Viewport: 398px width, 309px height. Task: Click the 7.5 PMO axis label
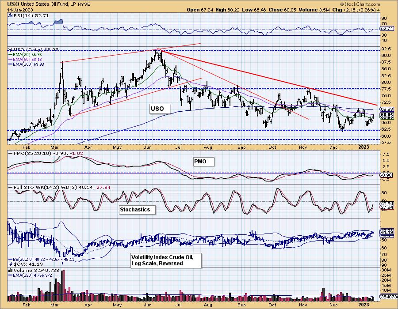tap(386, 154)
